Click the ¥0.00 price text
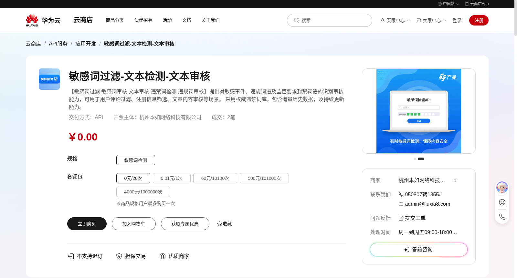 click(x=83, y=137)
